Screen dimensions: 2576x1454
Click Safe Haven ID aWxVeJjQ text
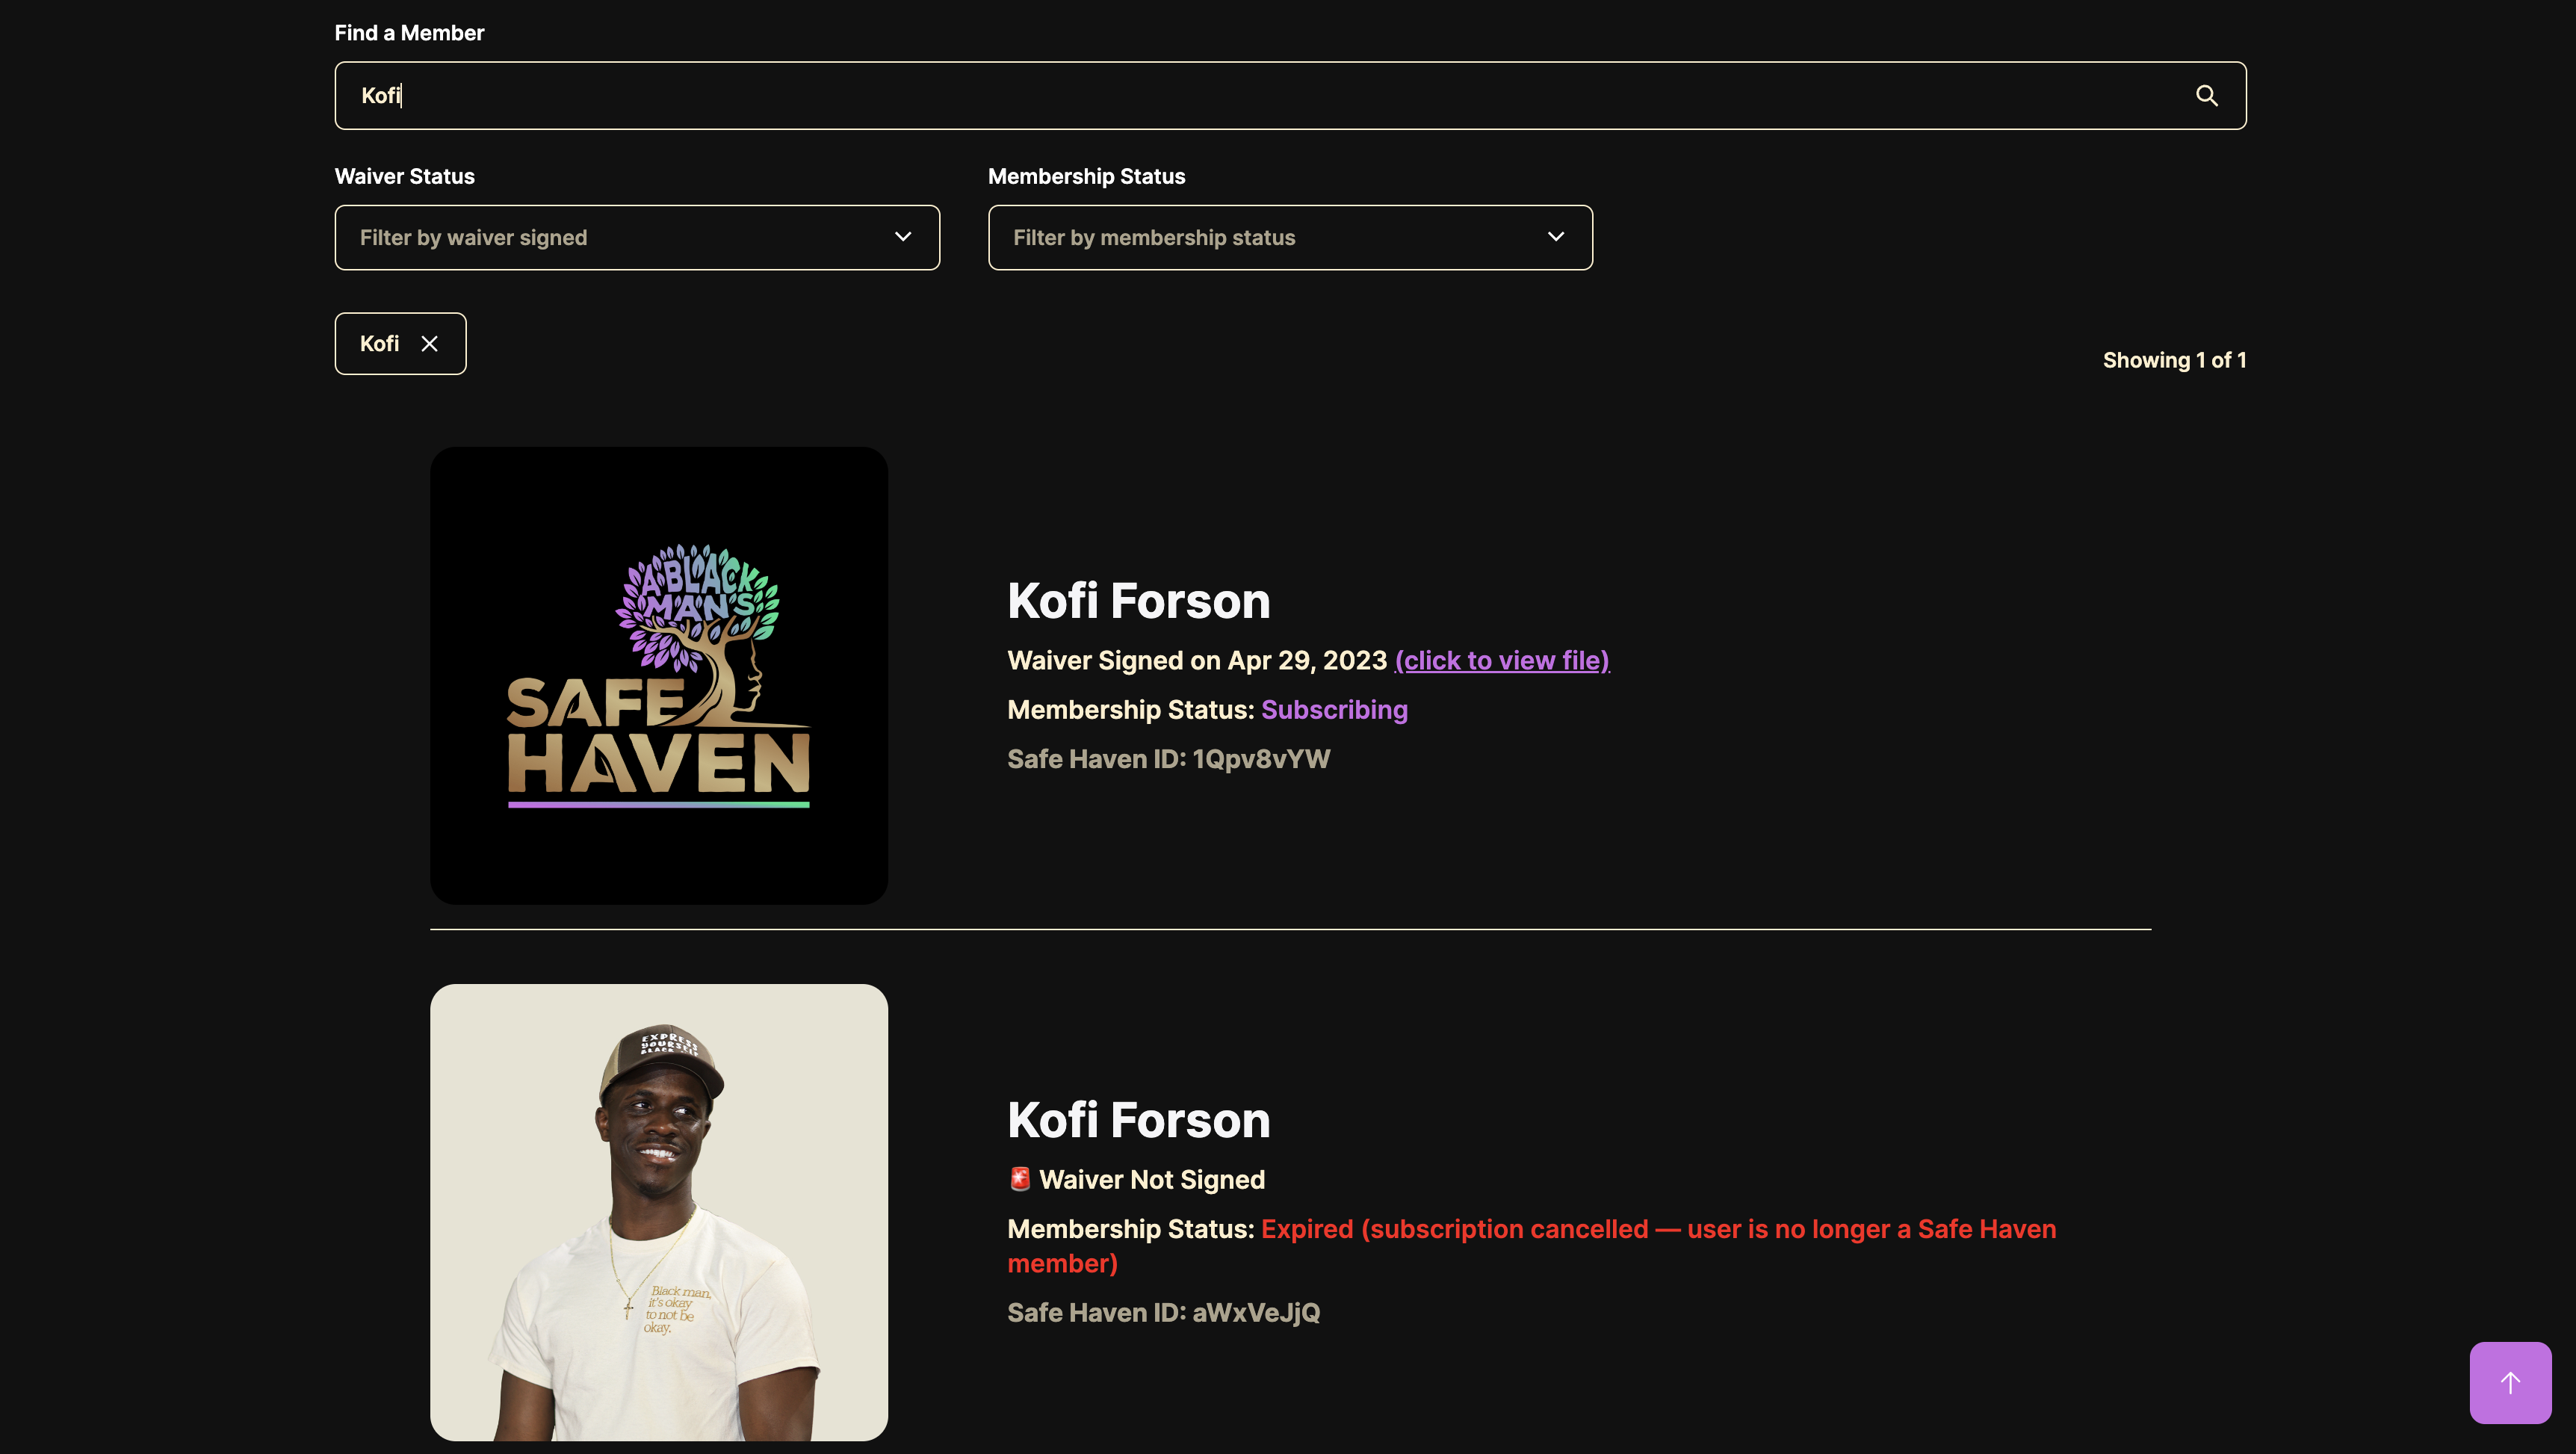click(x=1163, y=1312)
